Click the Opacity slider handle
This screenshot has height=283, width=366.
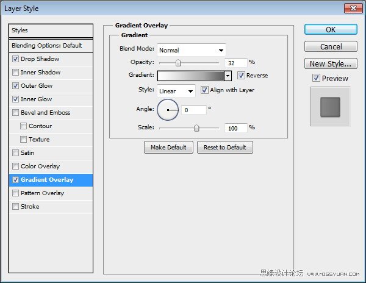coord(178,63)
